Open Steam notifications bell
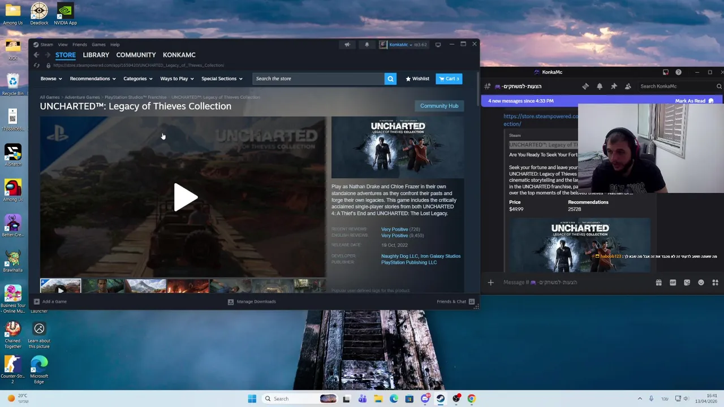 [367, 45]
